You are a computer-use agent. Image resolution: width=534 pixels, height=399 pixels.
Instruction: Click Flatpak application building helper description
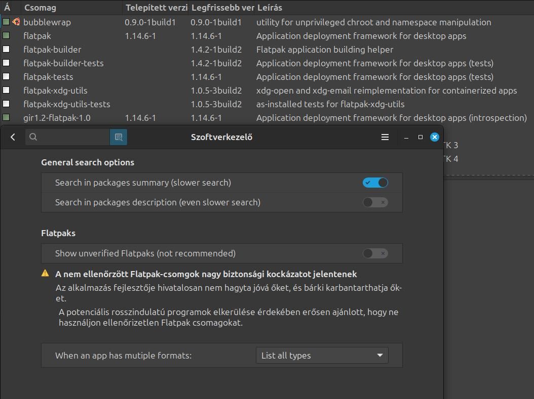point(325,50)
